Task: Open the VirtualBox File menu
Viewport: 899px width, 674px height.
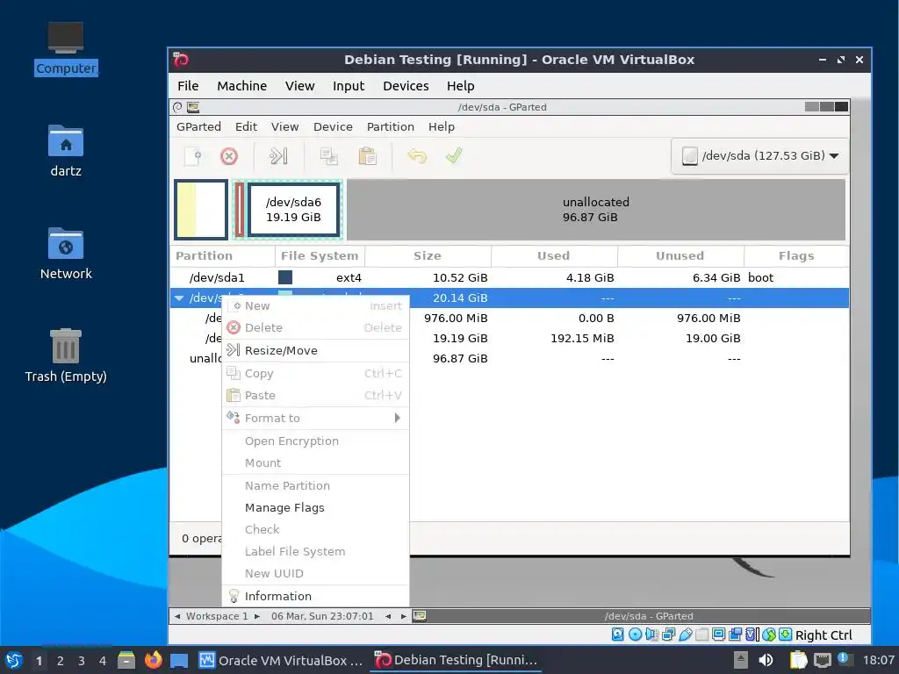Action: pyautogui.click(x=188, y=86)
